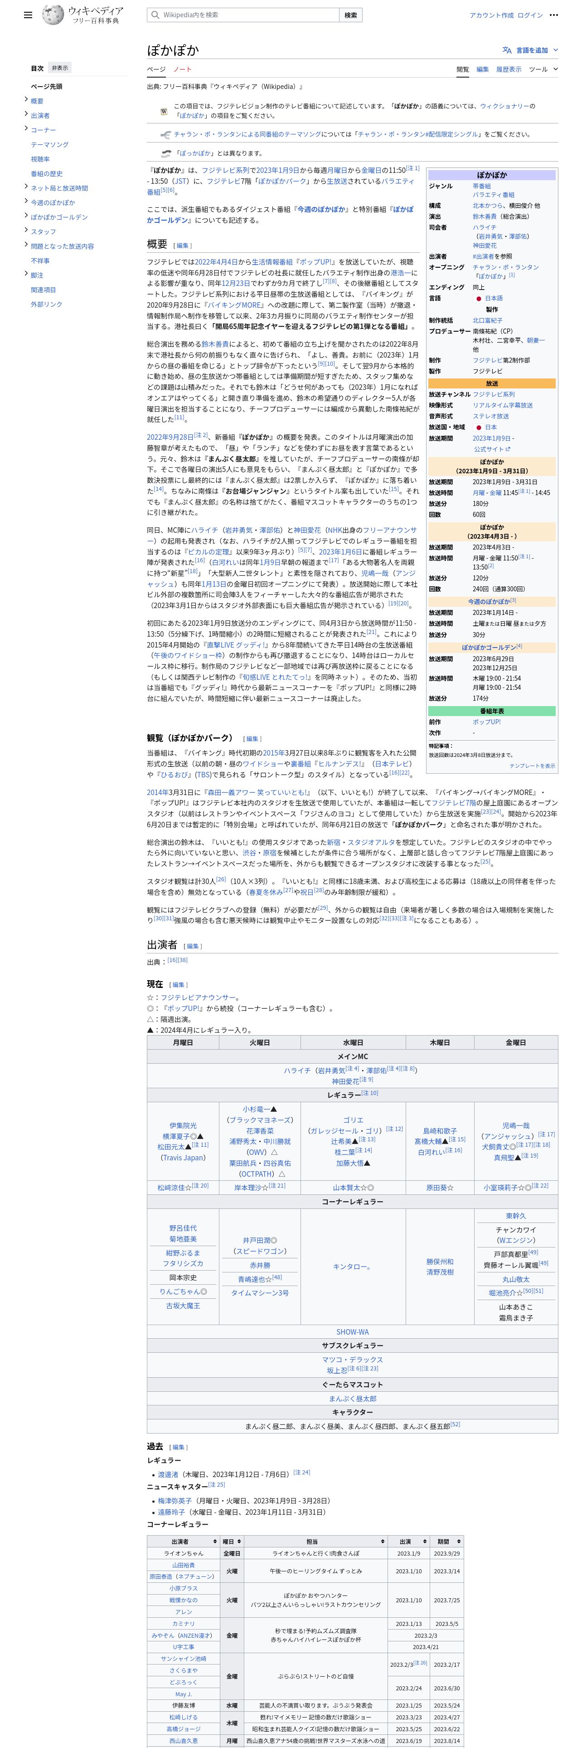The width and height of the screenshot is (582, 1748).
Task: Click the search magnifier icon
Action: click(155, 15)
